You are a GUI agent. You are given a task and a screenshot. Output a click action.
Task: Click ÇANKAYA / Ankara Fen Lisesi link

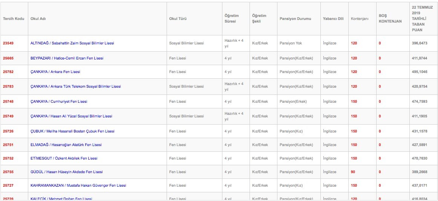point(55,72)
